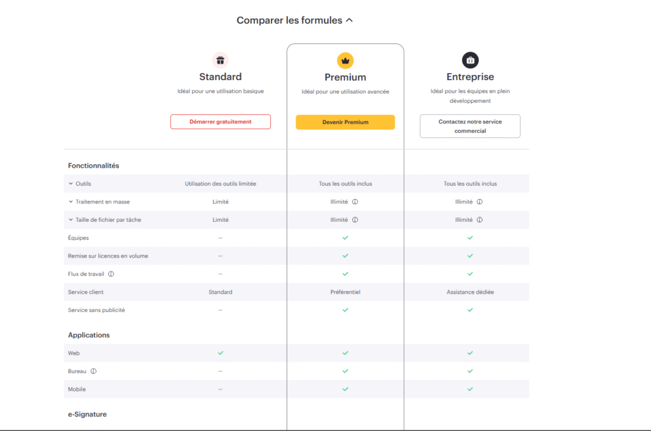Viewport: 651px width, 431px height.
Task: Click the Fonctionnalités section heading
Action: click(93, 166)
